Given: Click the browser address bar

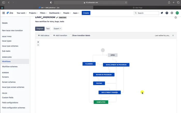Looking at the screenshot, I should coord(91,2).
